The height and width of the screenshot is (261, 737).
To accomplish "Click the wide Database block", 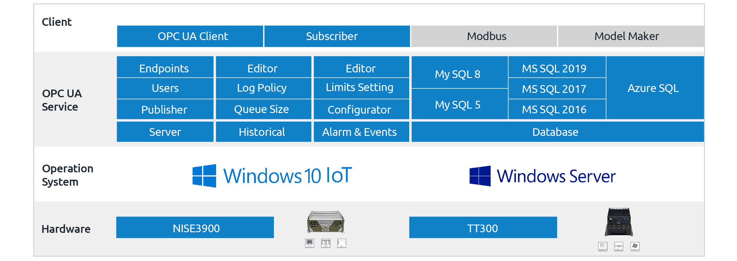I will click(558, 132).
